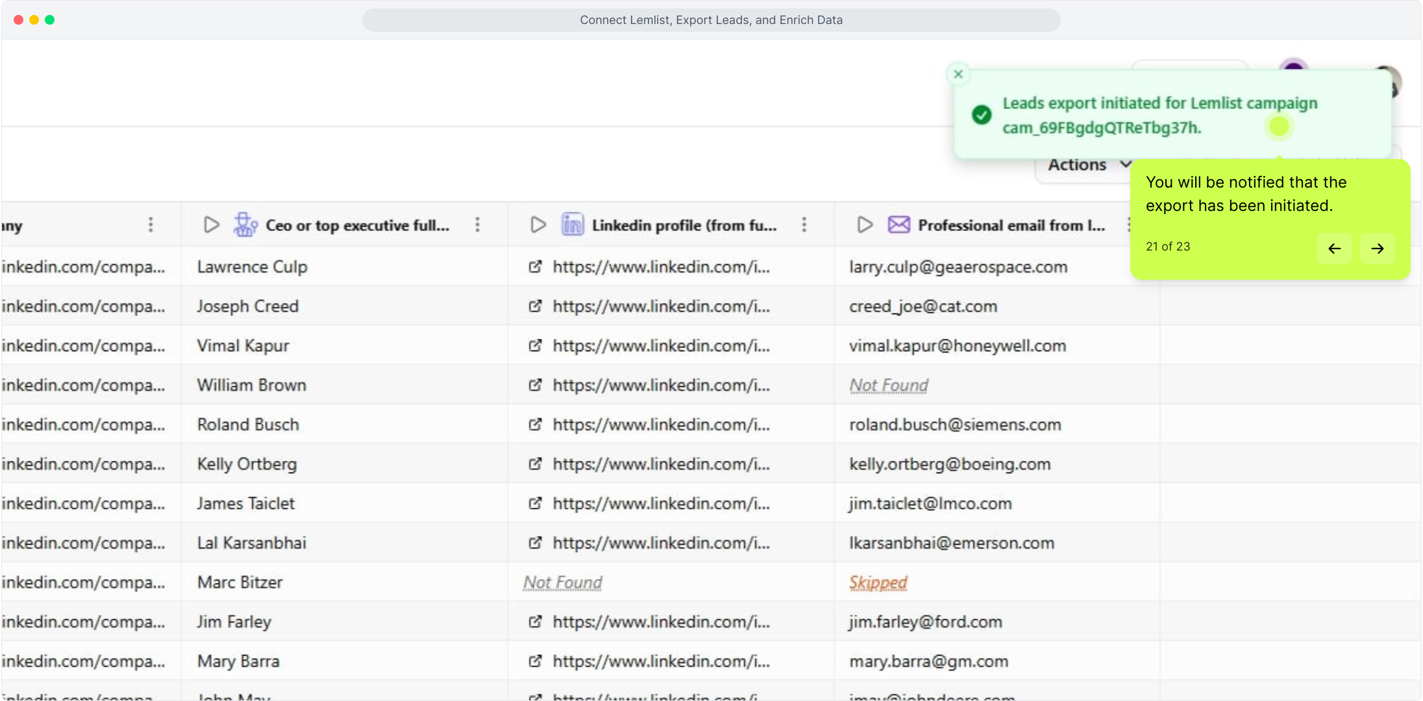Dismiss the leads export notification with X
Viewport: 1423px width, 701px height.
pyautogui.click(x=958, y=74)
